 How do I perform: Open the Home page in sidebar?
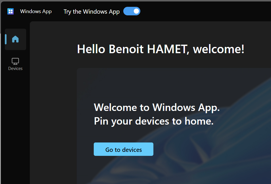click(15, 39)
